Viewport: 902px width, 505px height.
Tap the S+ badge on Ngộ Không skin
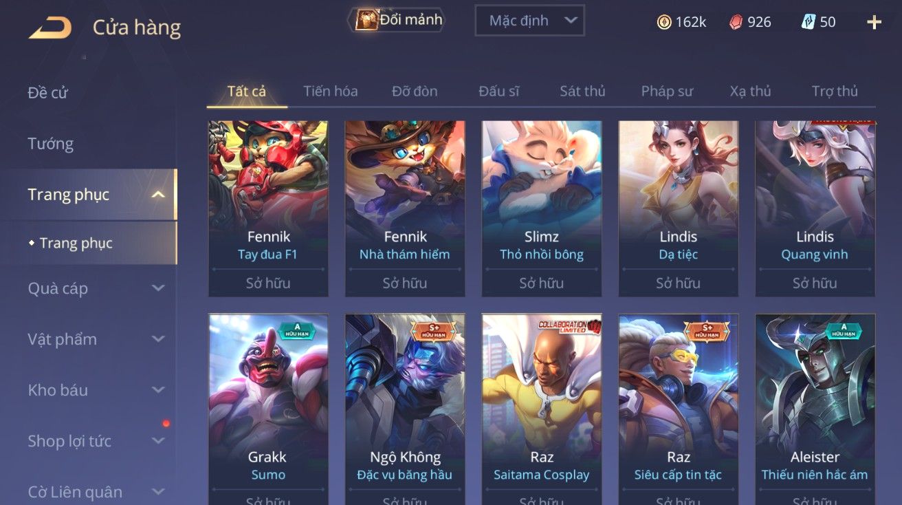tap(434, 330)
